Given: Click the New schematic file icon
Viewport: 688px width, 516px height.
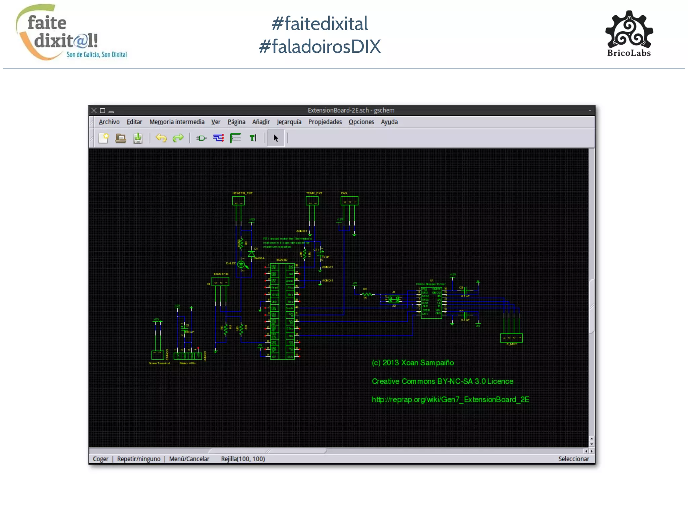Looking at the screenshot, I should click(103, 138).
